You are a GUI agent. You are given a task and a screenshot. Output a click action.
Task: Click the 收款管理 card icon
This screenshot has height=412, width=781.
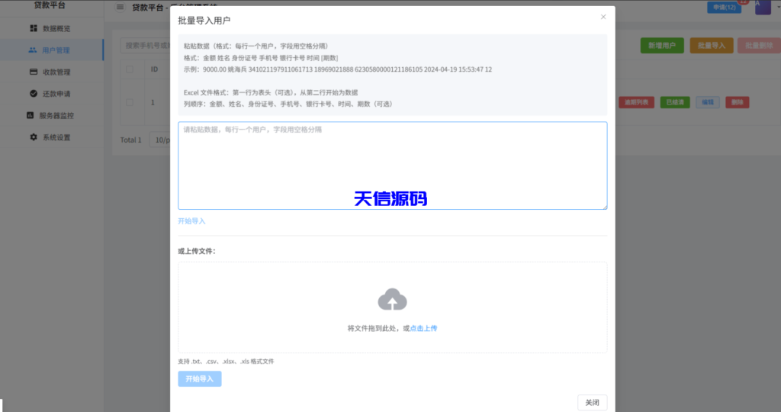coord(34,72)
